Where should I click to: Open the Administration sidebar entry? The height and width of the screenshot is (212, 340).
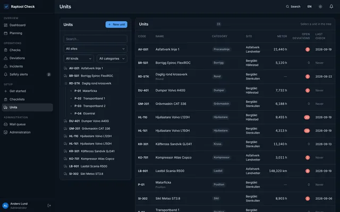pyautogui.click(x=27, y=132)
